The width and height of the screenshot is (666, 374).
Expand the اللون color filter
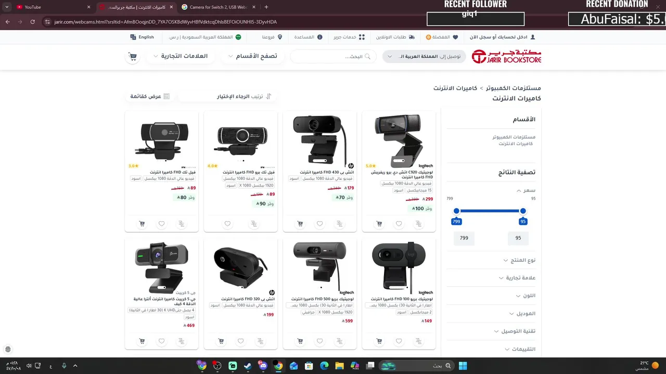pos(526,296)
